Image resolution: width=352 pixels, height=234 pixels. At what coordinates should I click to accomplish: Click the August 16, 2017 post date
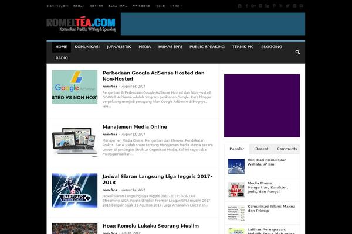click(x=133, y=86)
